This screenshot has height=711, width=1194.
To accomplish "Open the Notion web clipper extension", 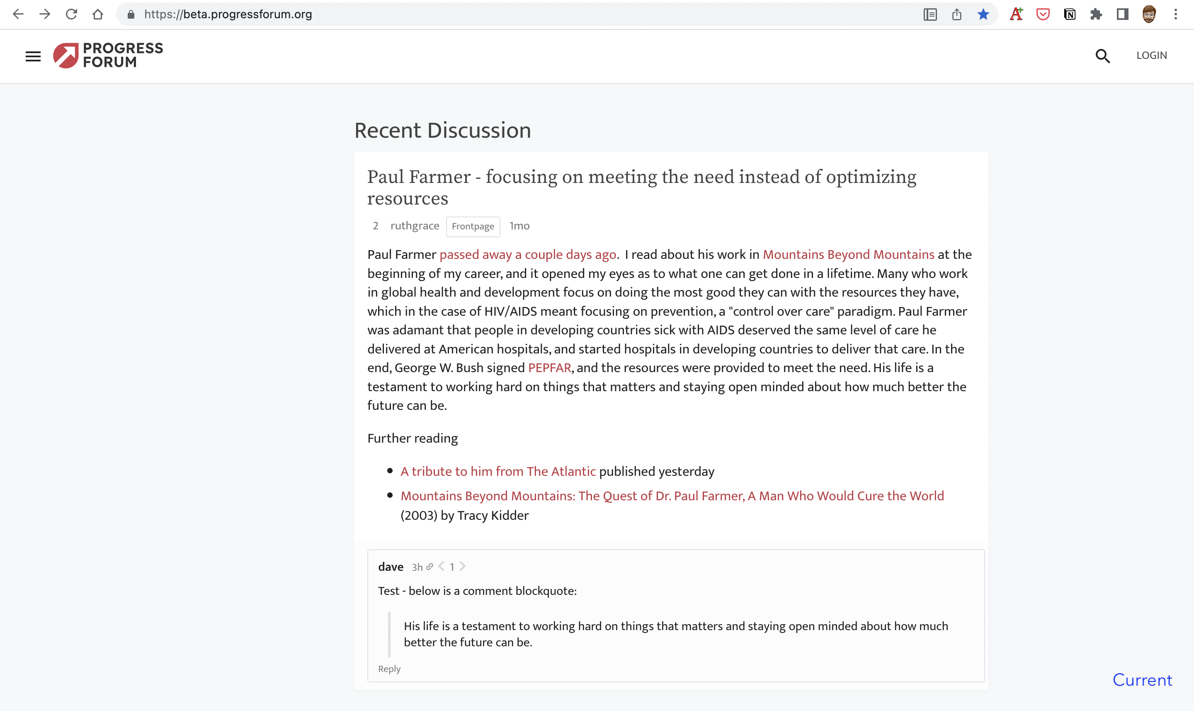I will pyautogui.click(x=1069, y=15).
